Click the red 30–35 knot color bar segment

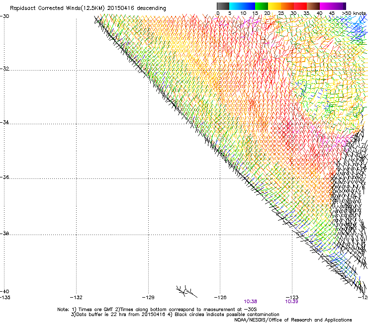click(300, 6)
